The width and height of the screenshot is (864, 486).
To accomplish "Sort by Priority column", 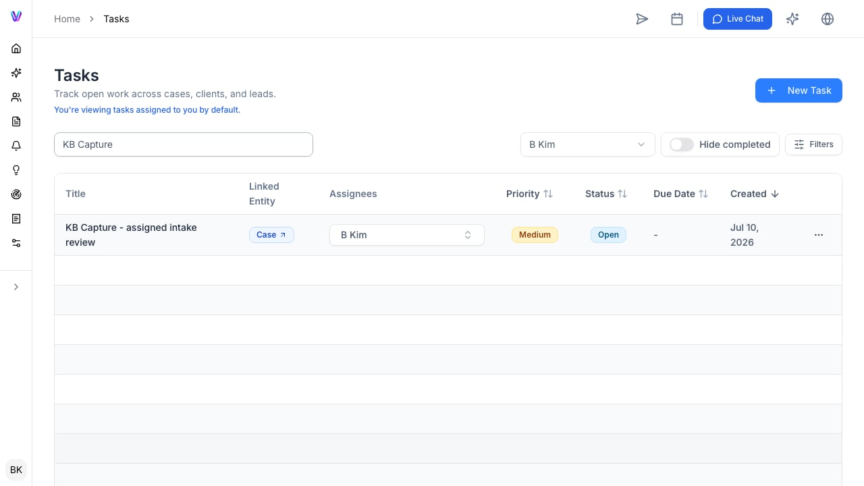I will pos(529,194).
